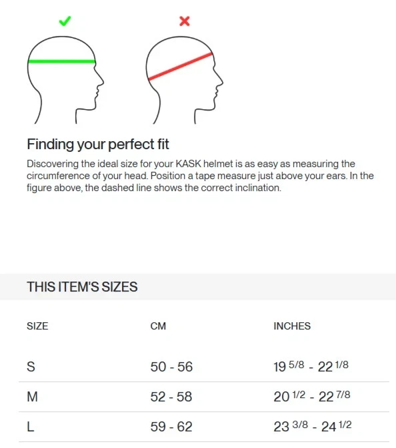Click the 52 - 58 cm value
396x448 pixels.
click(171, 397)
